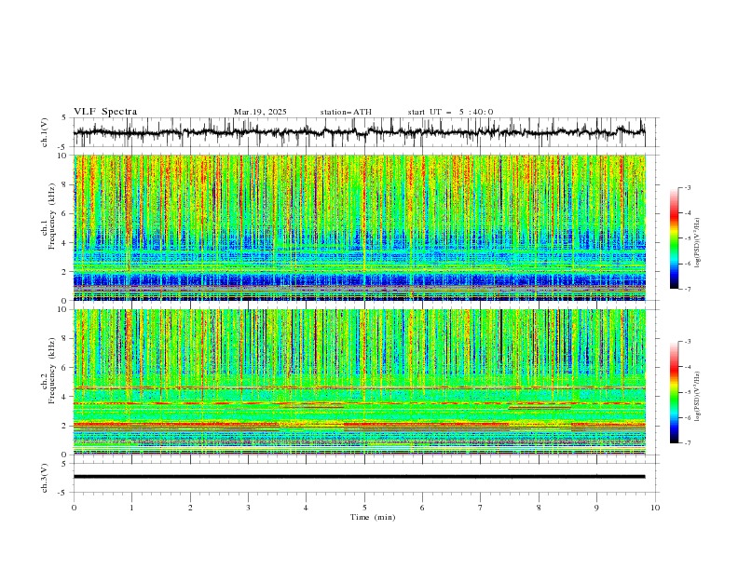This screenshot has height=570, width=738.
Task: Click the '-3' label on ch.1 colorbar
Action: tap(688, 187)
